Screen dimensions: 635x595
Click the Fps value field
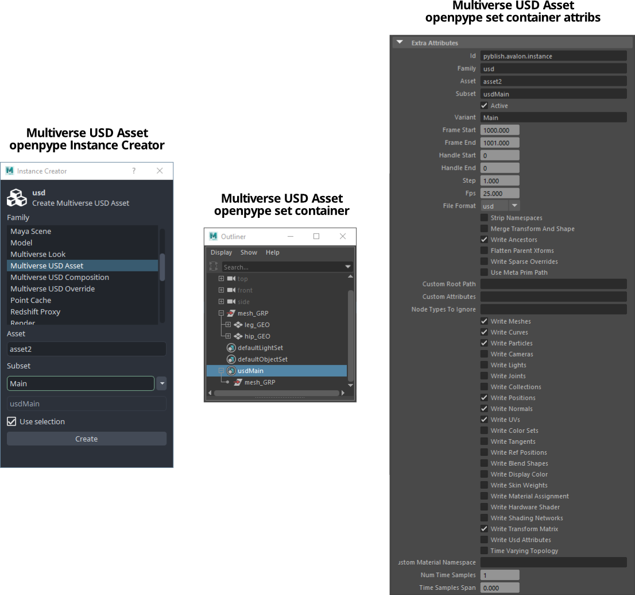click(x=500, y=194)
